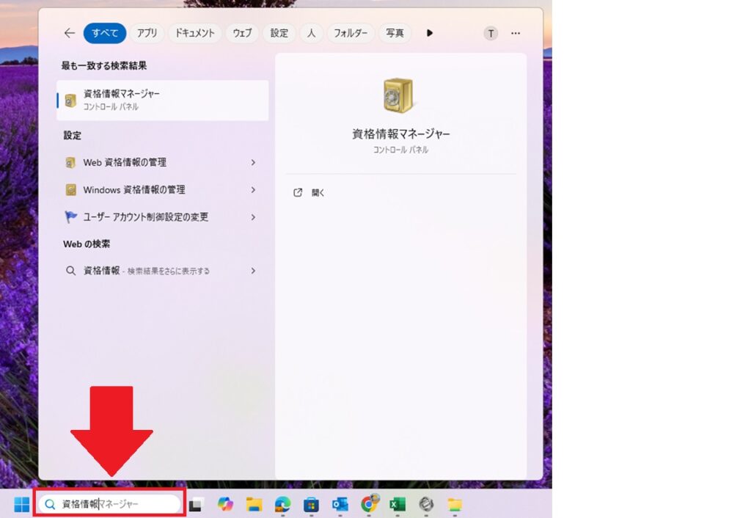Expand Web 資格情報の管理 chevron

click(253, 162)
